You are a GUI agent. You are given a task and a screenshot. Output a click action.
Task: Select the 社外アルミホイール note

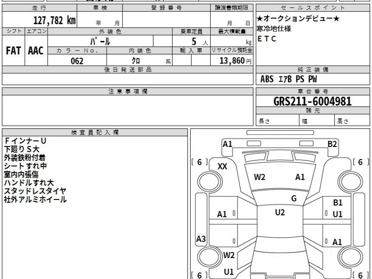pos(35,199)
